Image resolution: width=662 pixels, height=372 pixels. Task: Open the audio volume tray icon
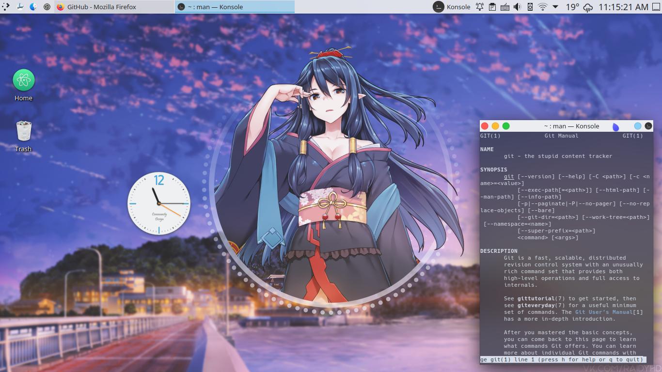click(x=517, y=7)
